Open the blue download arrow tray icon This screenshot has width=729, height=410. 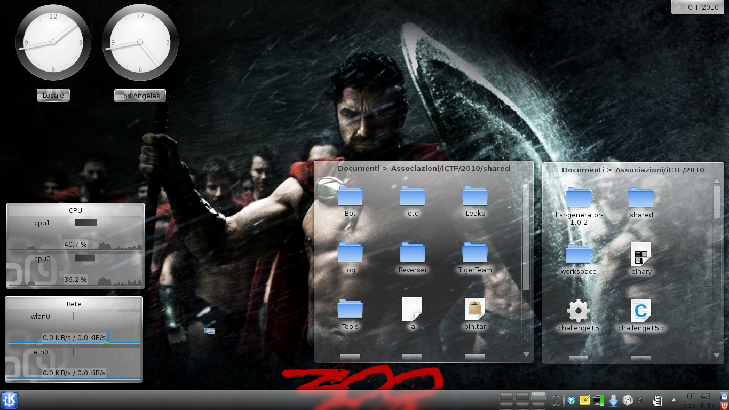pos(613,400)
